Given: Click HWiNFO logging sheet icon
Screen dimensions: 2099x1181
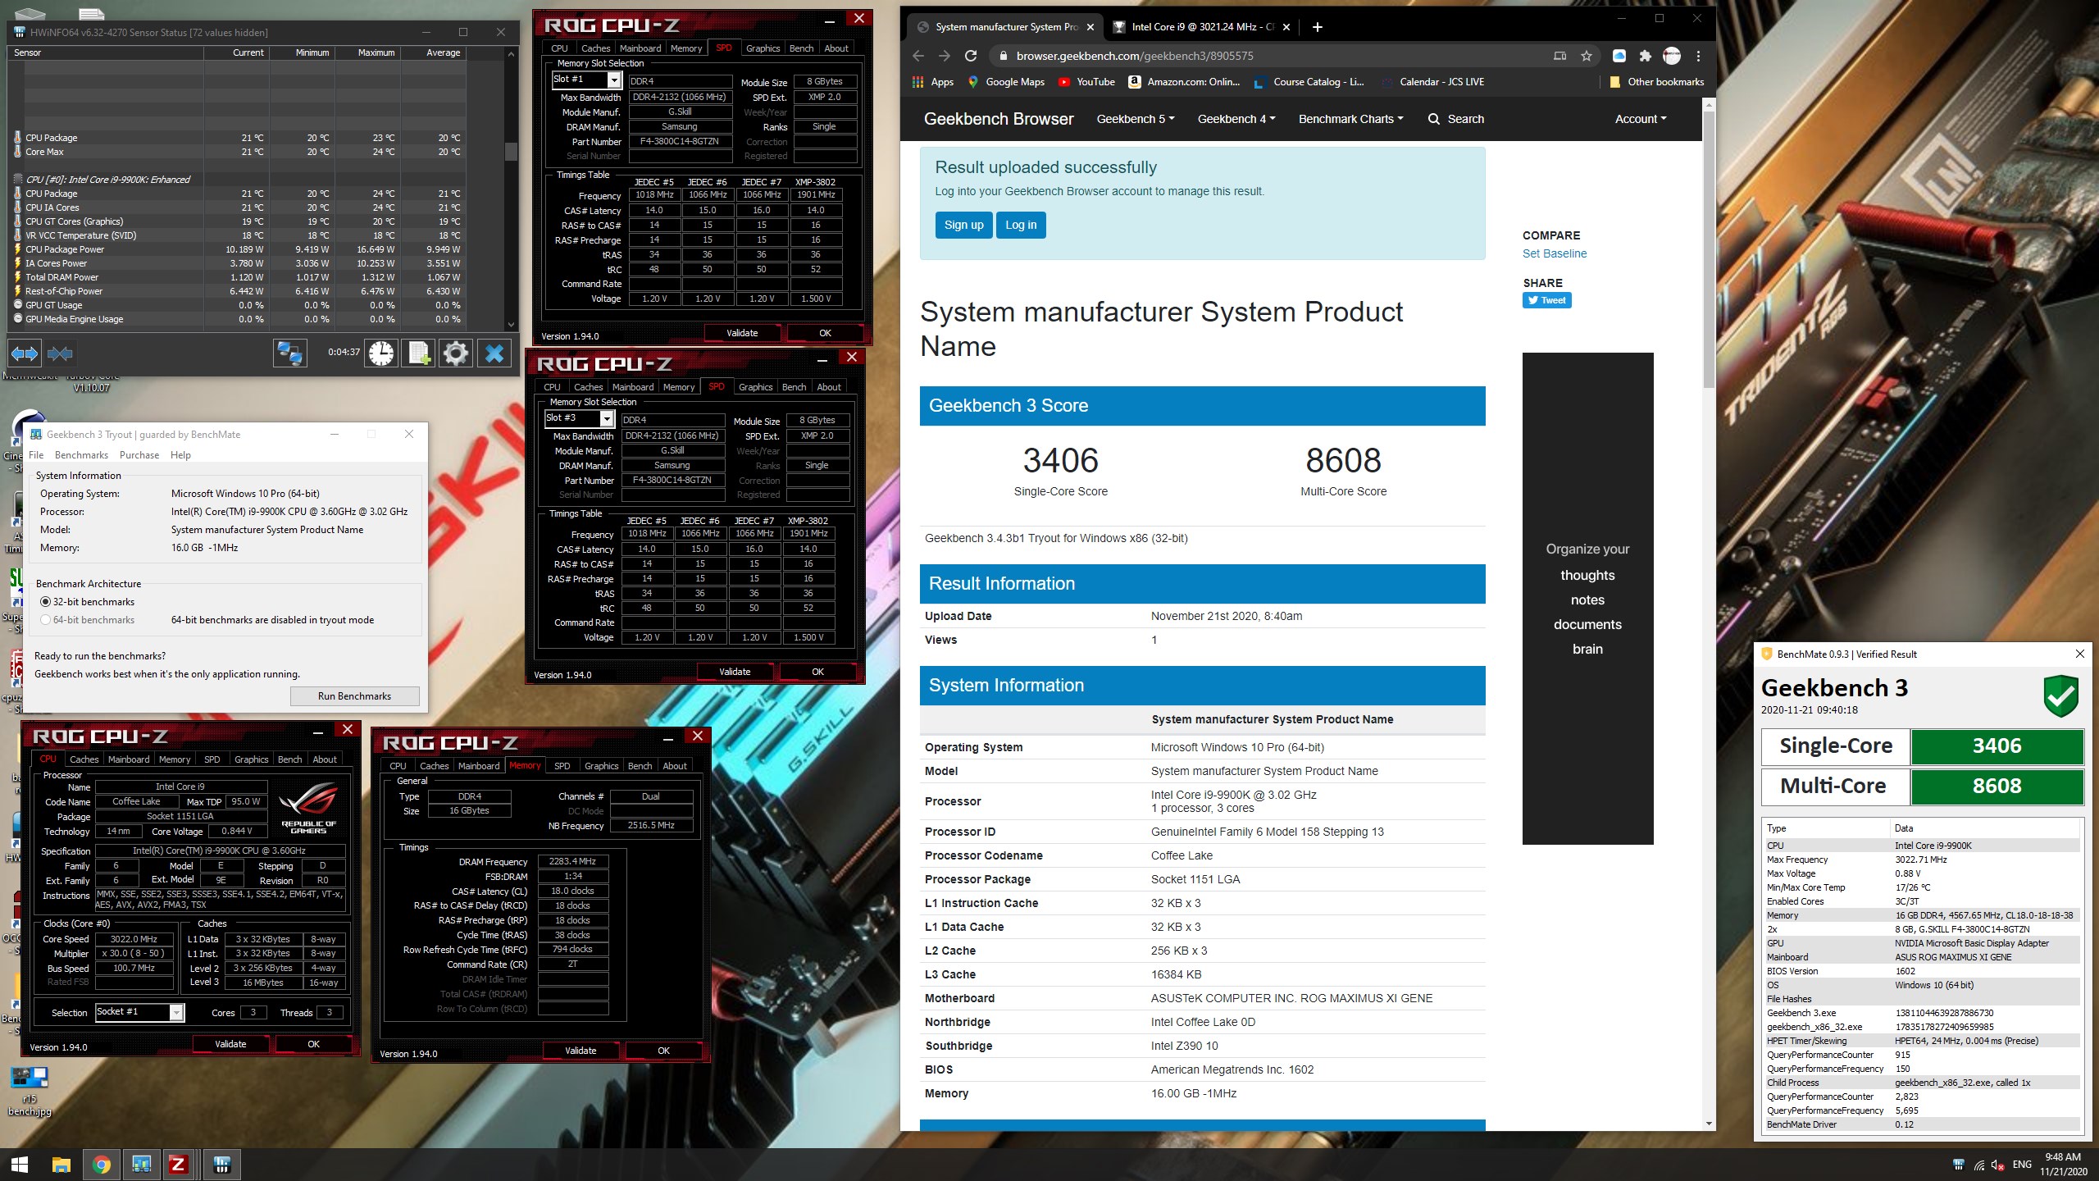Looking at the screenshot, I should coord(418,353).
